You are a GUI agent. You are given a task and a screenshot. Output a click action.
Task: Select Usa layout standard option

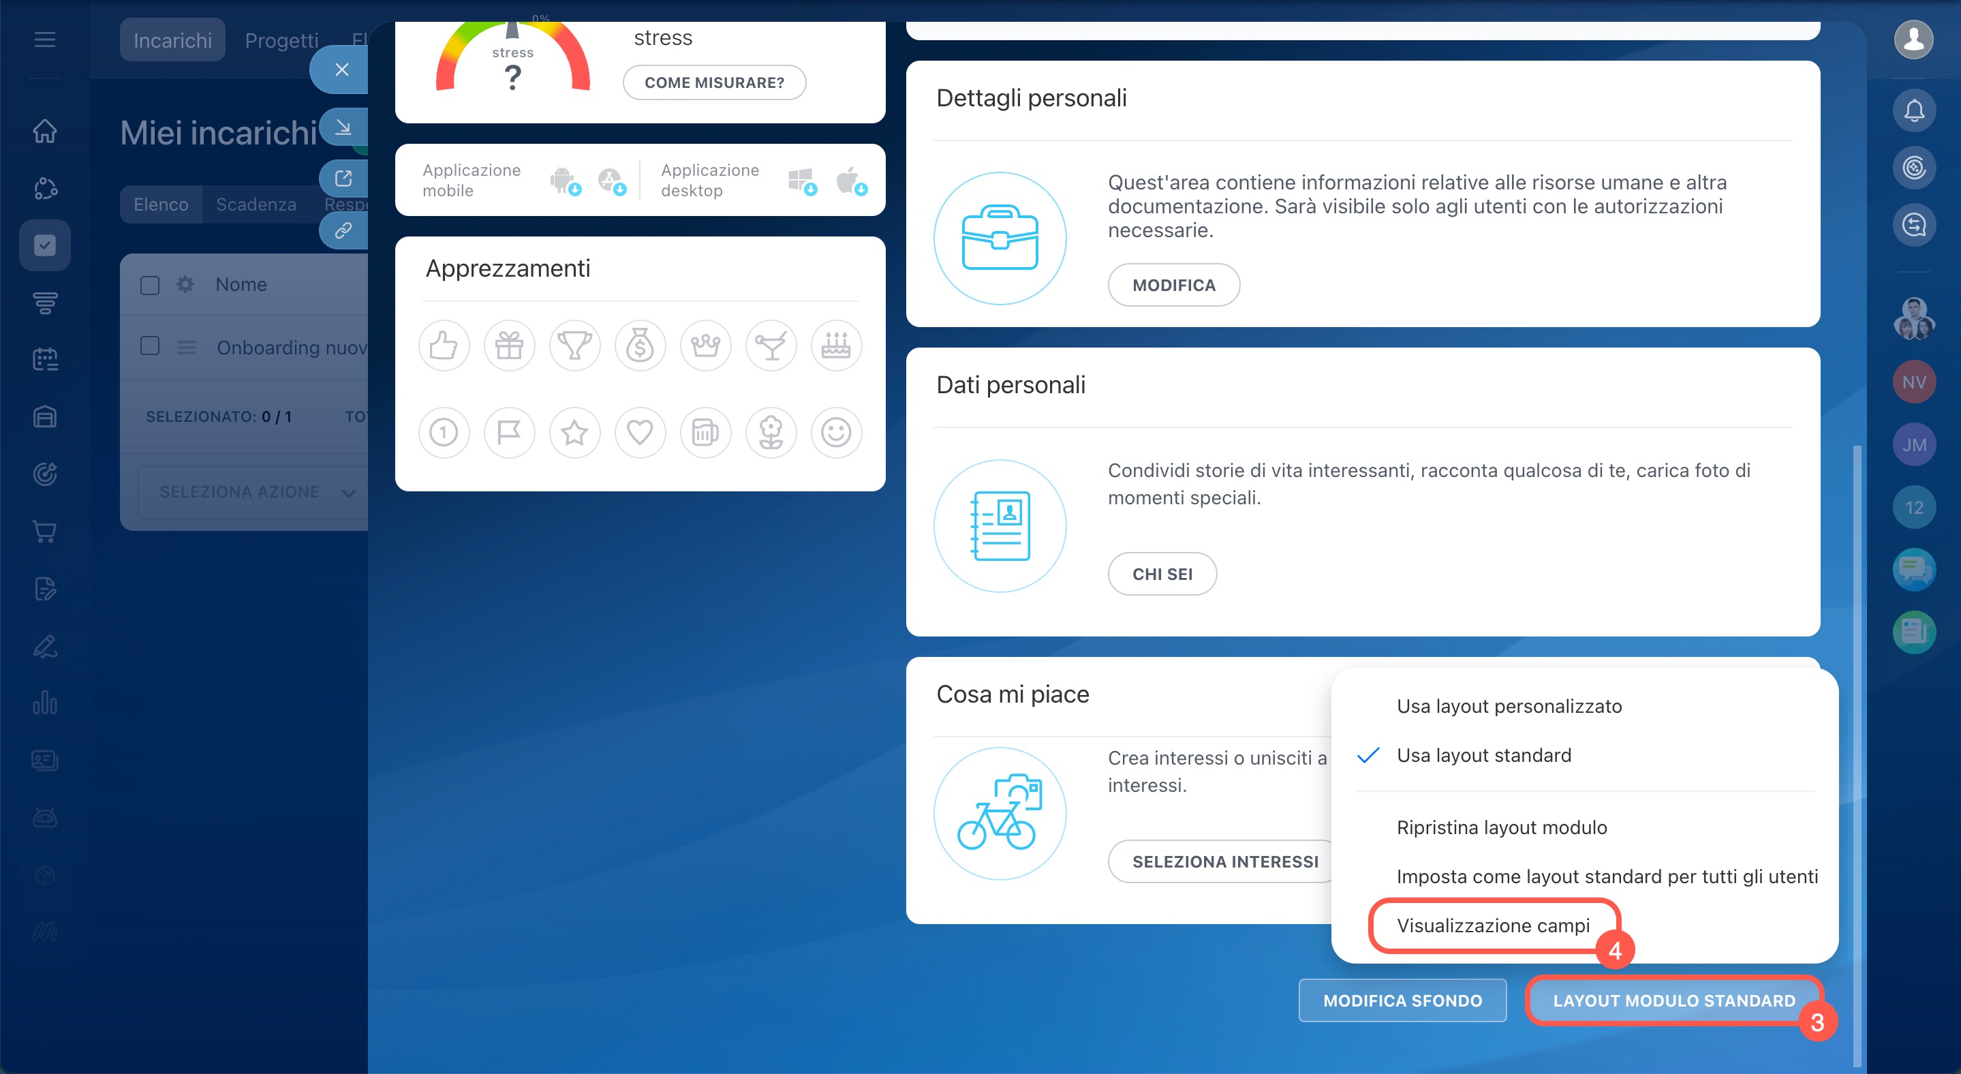pos(1483,755)
